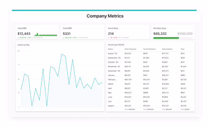
Task: Click the Social Networks column header
Action: point(149,49)
